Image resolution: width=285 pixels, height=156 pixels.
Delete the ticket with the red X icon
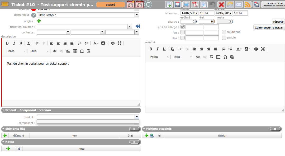point(221,4)
